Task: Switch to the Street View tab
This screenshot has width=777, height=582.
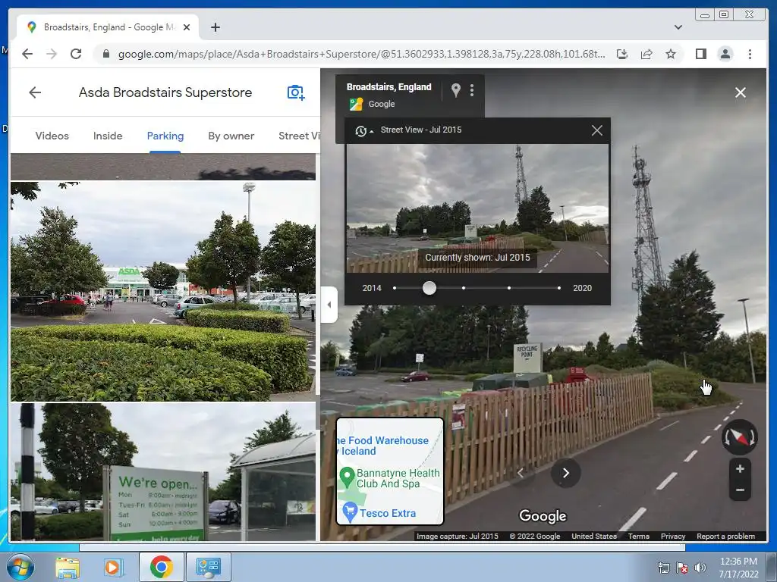Action: (x=299, y=136)
